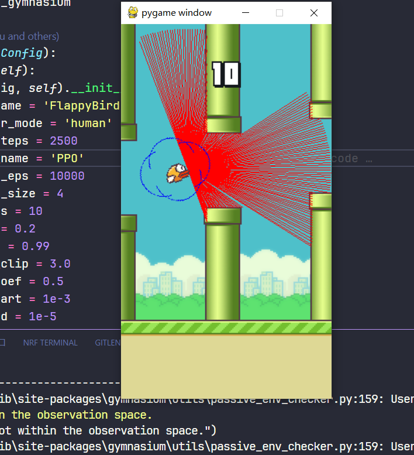Click the __init_ call in the code editor
Image resolution: width=414 pixels, height=455 pixels.
(x=95, y=88)
